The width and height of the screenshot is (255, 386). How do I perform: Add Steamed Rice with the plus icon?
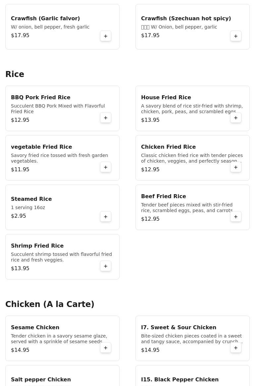(x=106, y=217)
